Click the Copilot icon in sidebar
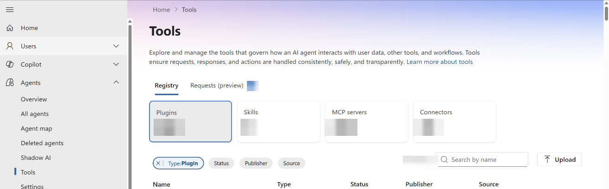The width and height of the screenshot is (609, 189). [x=10, y=65]
